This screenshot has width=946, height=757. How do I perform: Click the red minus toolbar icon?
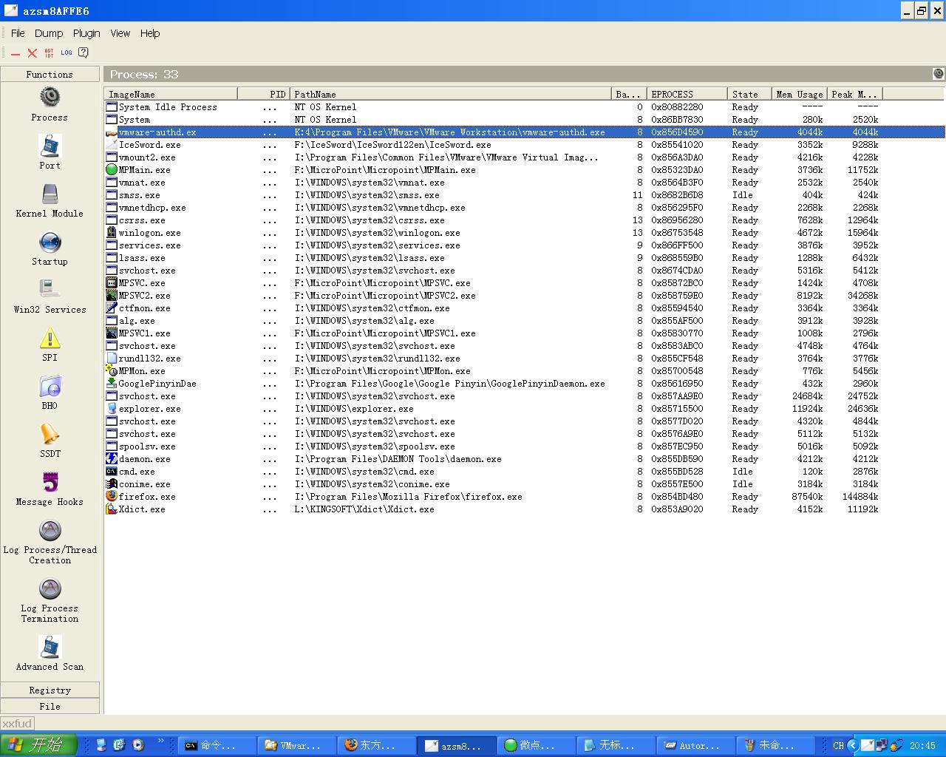(16, 53)
